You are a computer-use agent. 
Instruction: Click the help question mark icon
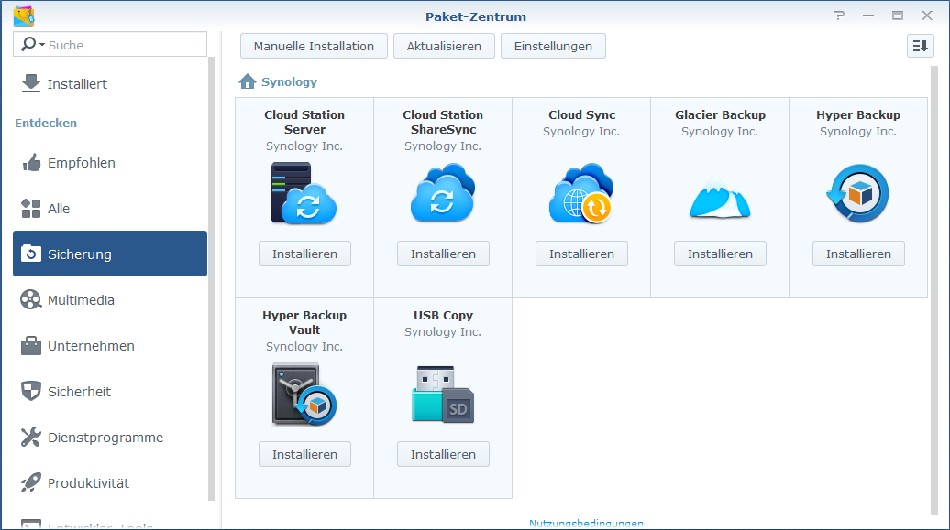[x=839, y=16]
